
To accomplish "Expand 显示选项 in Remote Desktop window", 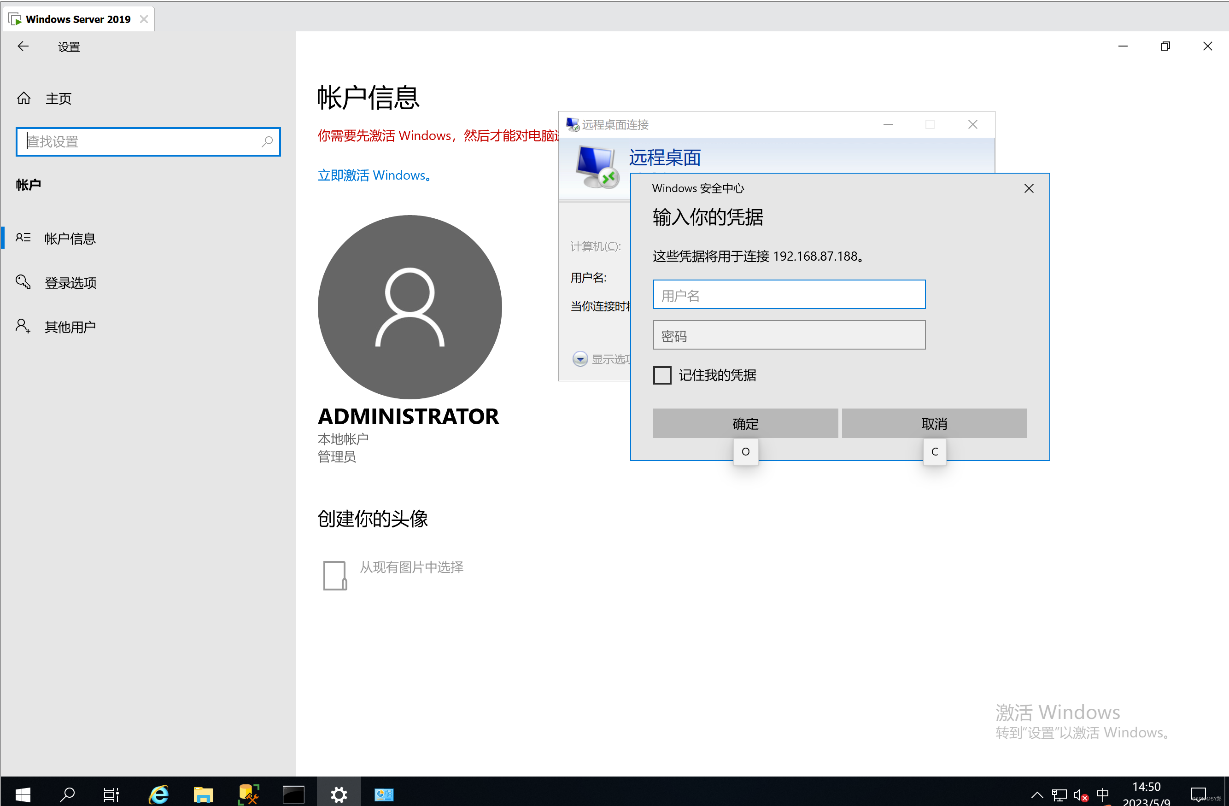I will [580, 359].
